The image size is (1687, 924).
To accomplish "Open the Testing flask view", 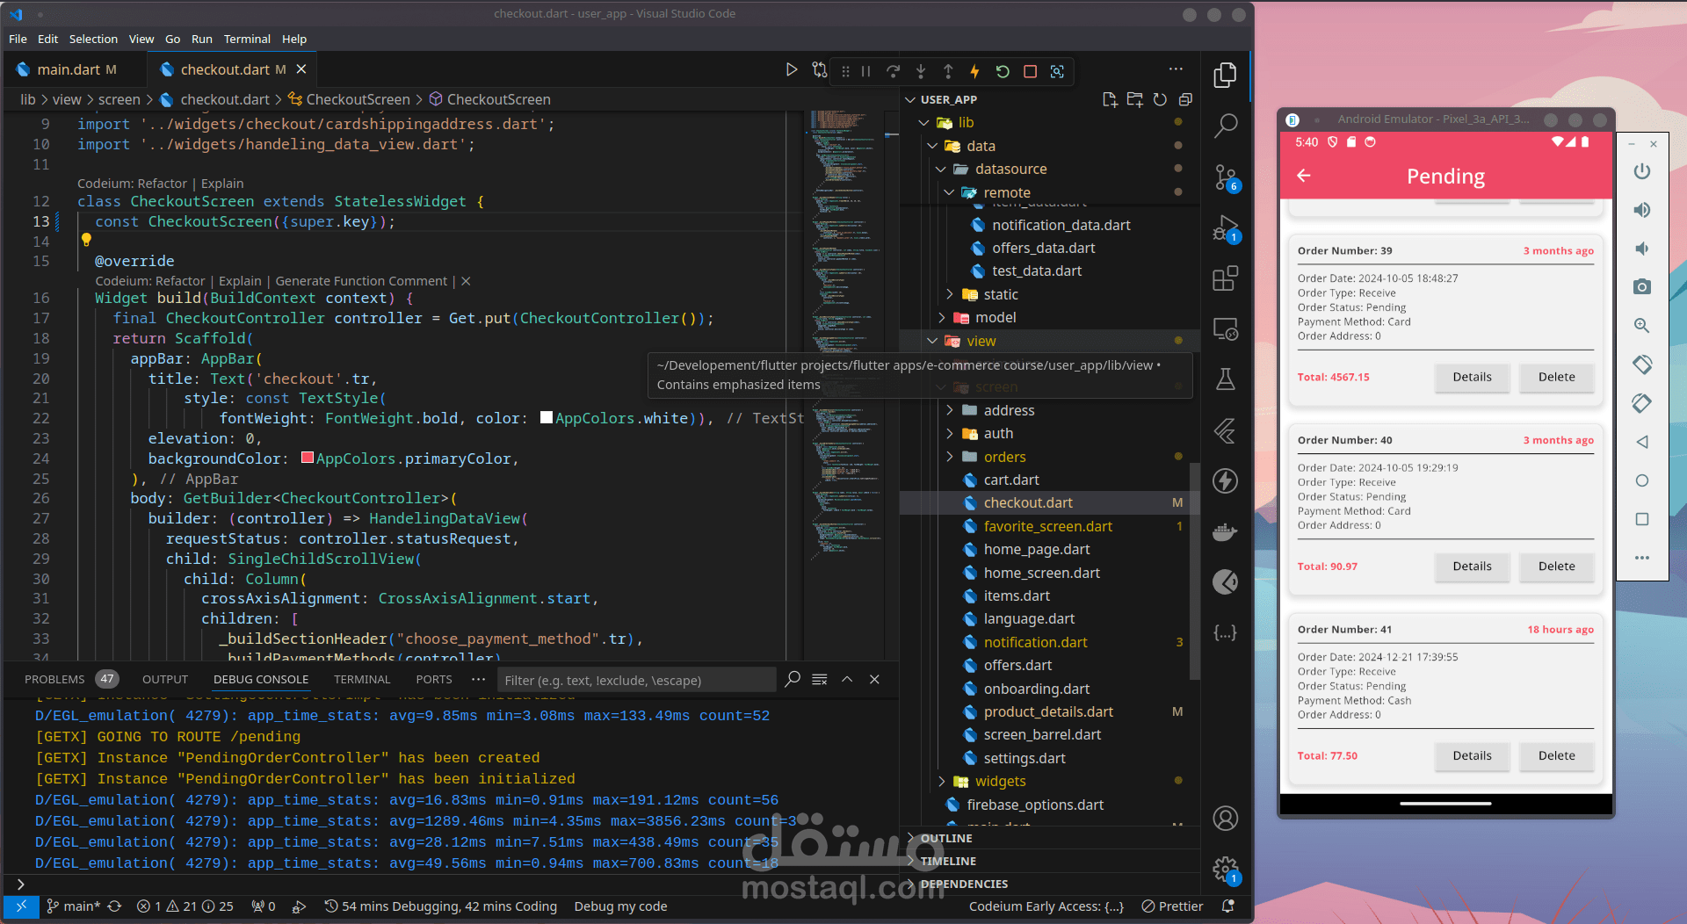I will [1225, 379].
